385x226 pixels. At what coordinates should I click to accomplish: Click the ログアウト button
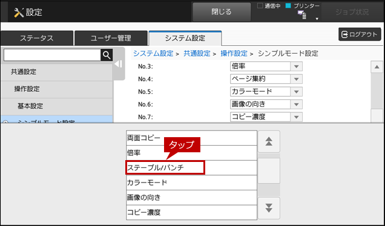pos(360,34)
